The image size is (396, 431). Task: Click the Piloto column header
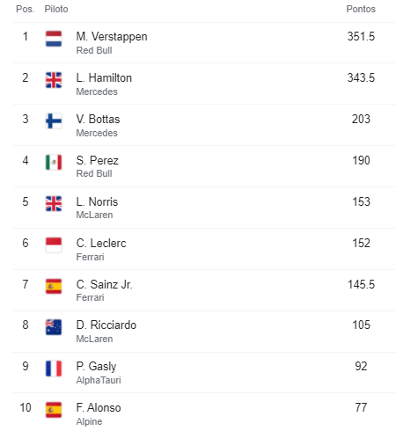[x=56, y=9]
